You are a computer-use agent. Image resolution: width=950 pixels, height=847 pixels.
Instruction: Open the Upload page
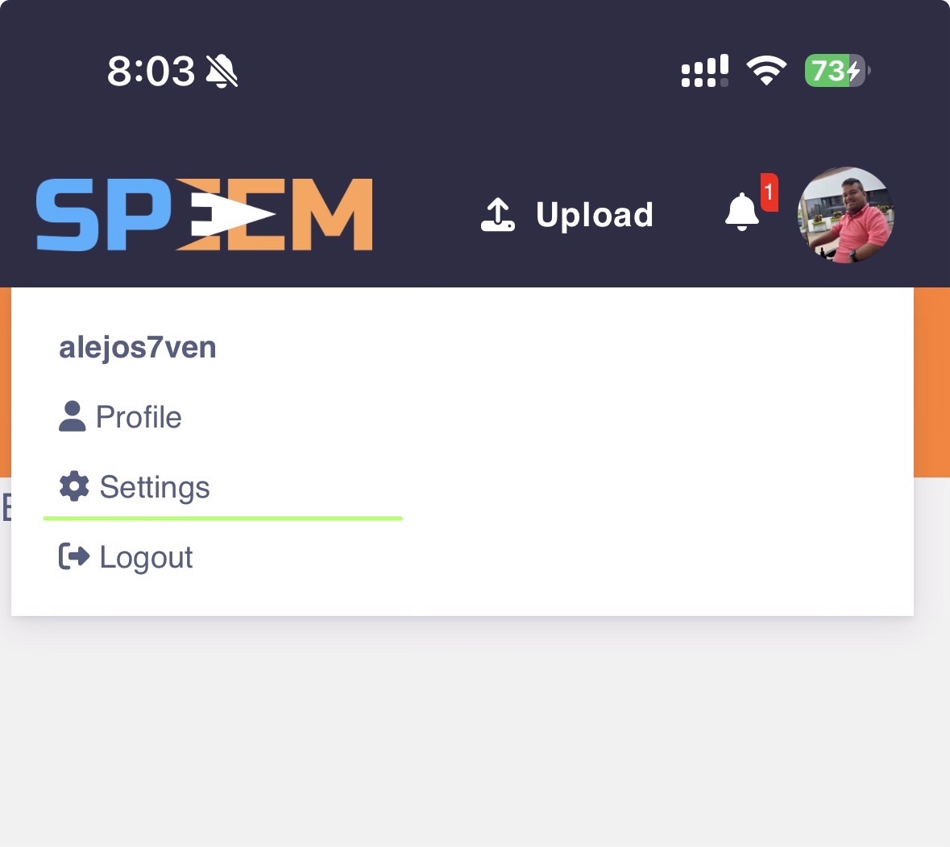click(567, 215)
